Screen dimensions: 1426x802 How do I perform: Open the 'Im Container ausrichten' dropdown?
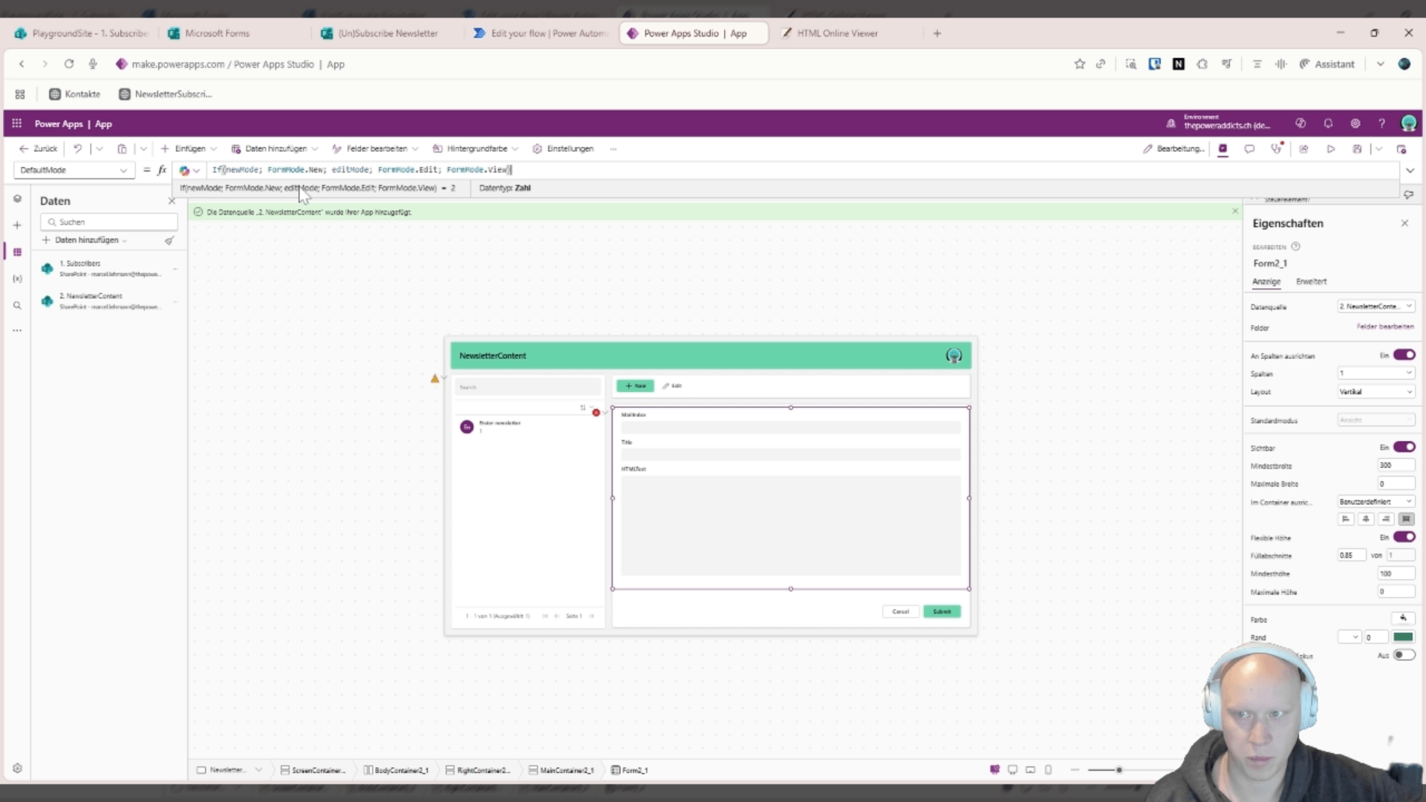click(1376, 501)
